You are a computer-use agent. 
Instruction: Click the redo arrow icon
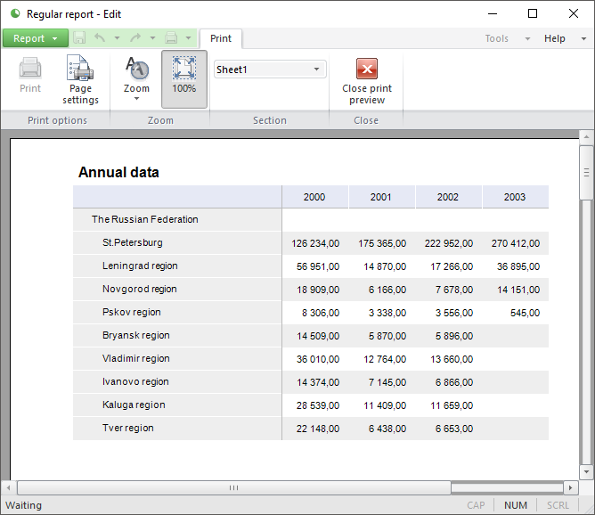(135, 38)
